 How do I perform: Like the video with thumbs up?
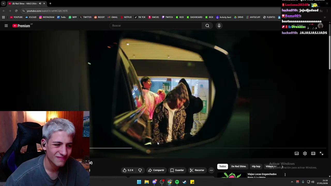point(128,170)
